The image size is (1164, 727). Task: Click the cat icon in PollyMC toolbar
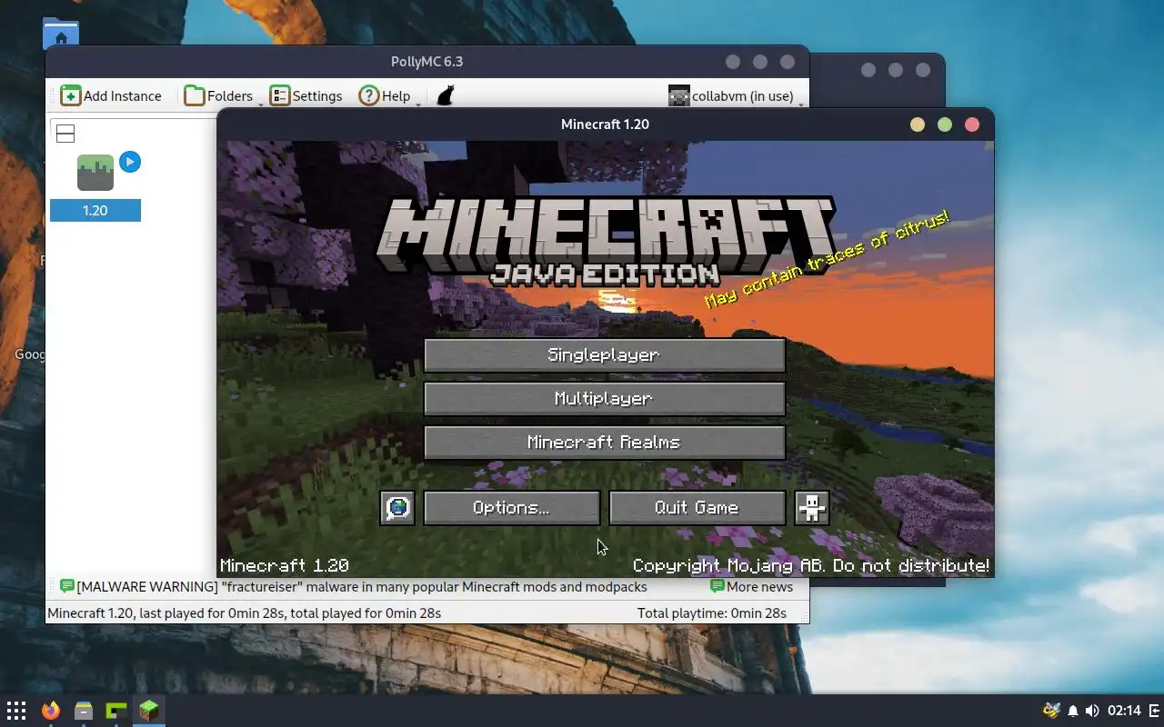pos(446,95)
